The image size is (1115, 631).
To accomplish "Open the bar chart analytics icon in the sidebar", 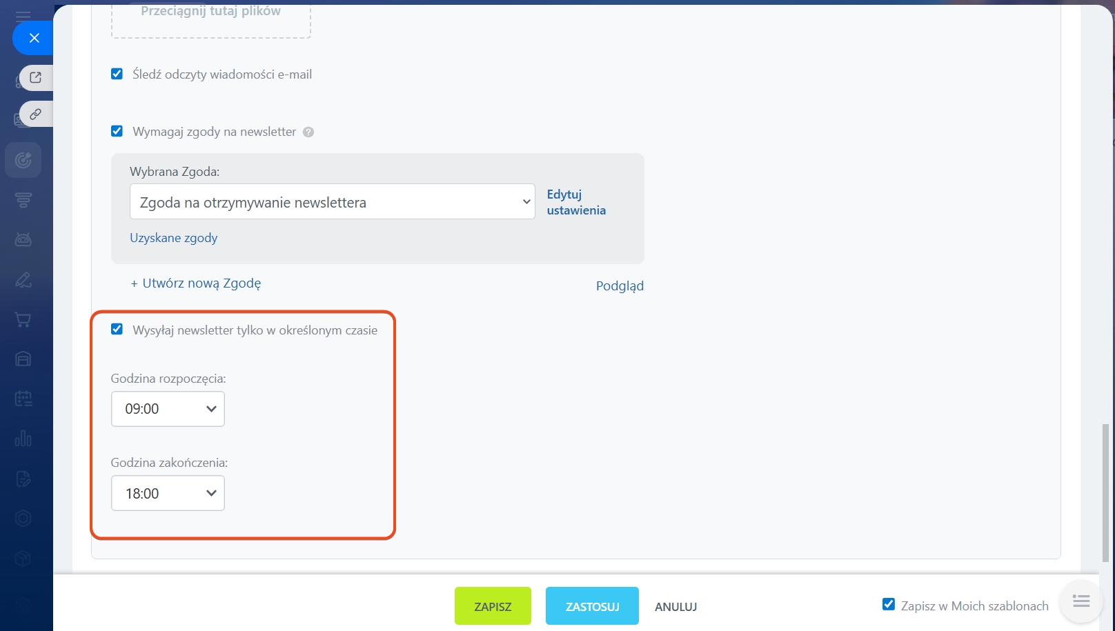I will pos(23,439).
